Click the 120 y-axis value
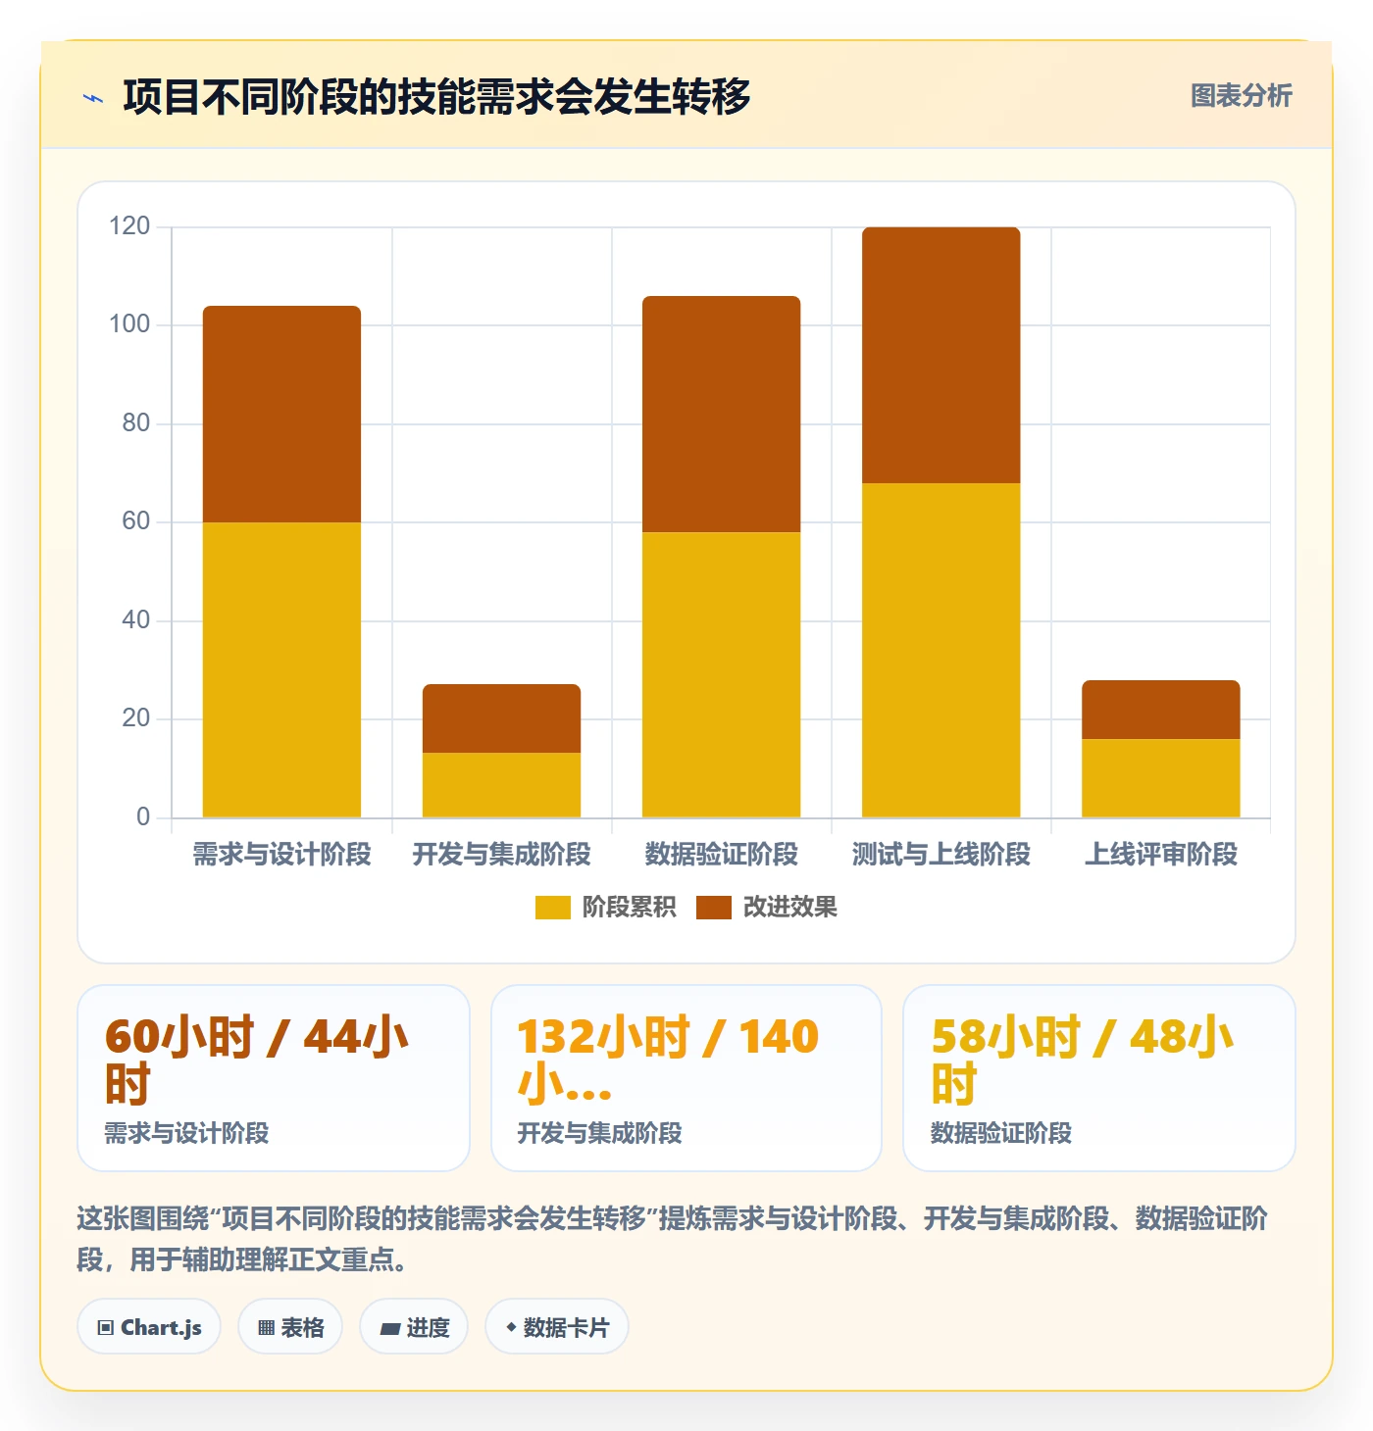The width and height of the screenshot is (1373, 1431). click(129, 226)
